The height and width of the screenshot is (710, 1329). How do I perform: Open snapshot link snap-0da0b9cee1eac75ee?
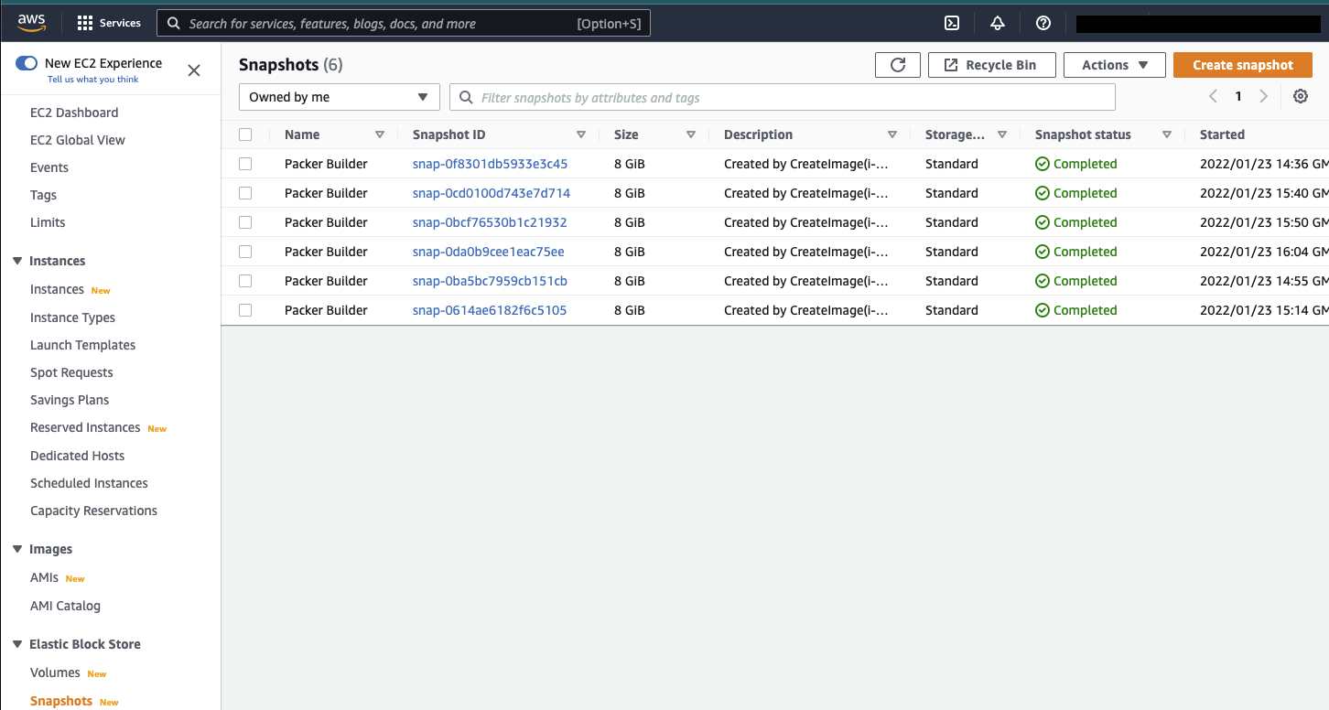click(489, 252)
